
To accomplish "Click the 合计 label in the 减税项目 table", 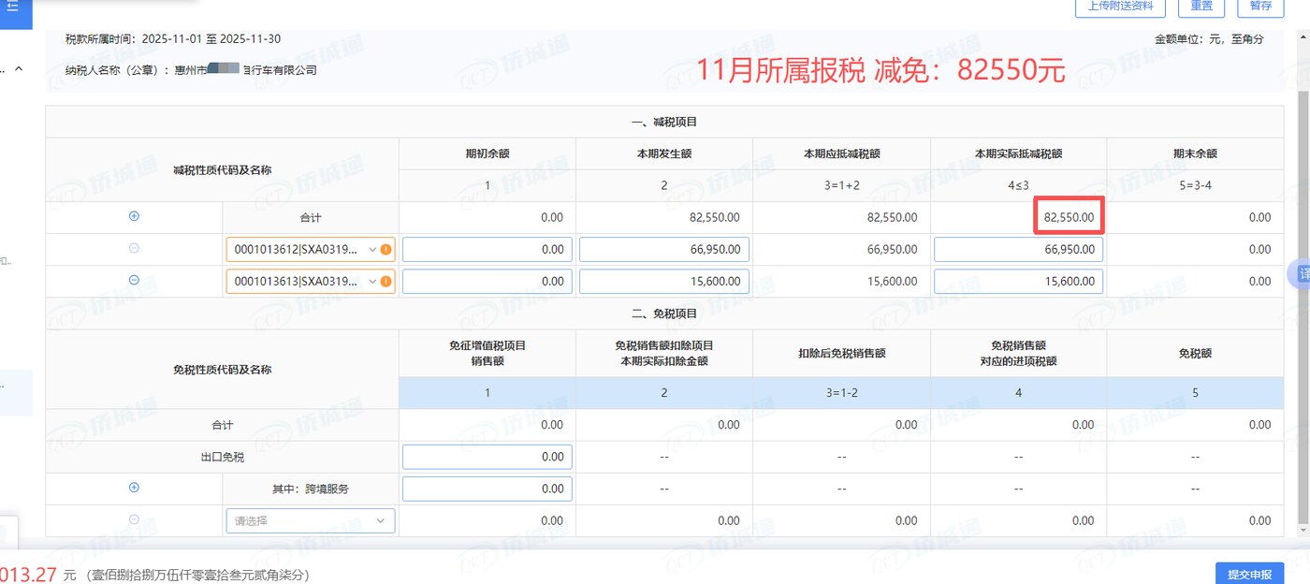I will (x=310, y=218).
